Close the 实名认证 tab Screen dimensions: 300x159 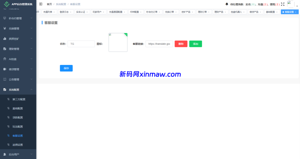(x=87, y=12)
